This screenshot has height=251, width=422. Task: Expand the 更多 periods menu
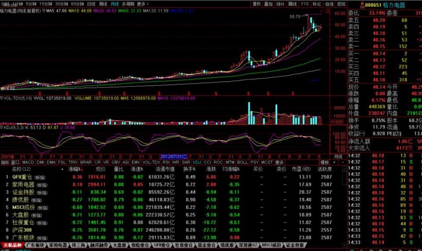[141, 4]
